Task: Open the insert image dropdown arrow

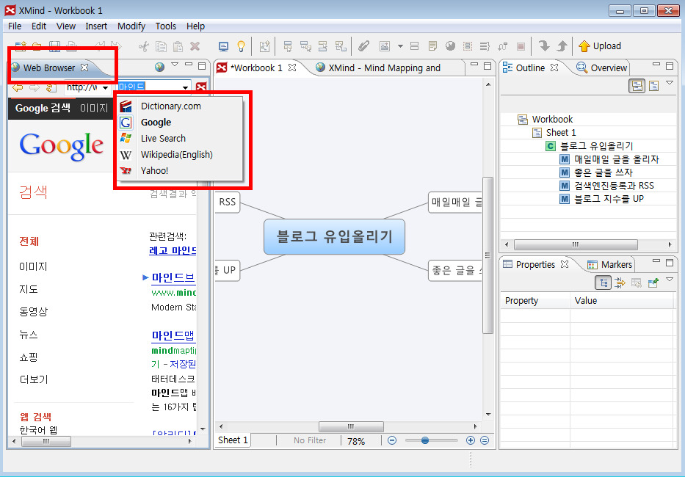Action: click(x=400, y=46)
